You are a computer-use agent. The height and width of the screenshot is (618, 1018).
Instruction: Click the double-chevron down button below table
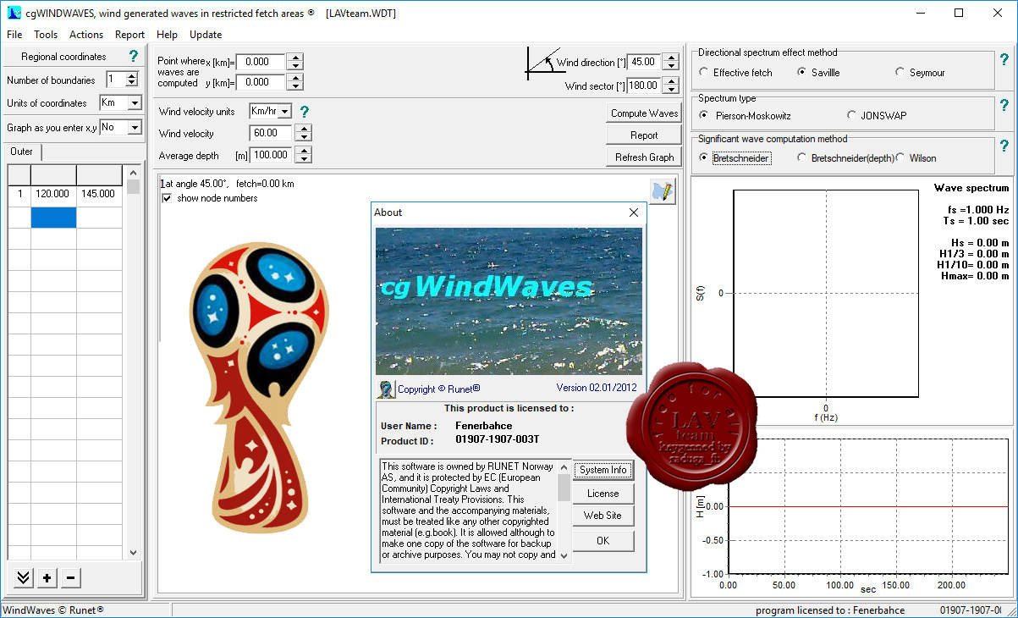(x=24, y=578)
